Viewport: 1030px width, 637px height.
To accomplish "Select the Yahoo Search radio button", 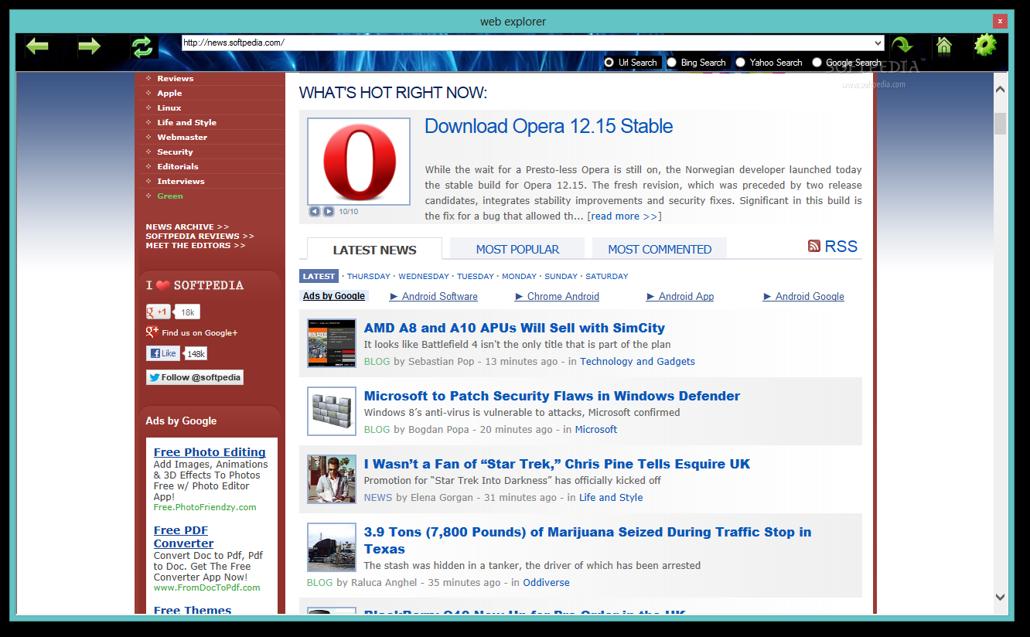I will (741, 63).
